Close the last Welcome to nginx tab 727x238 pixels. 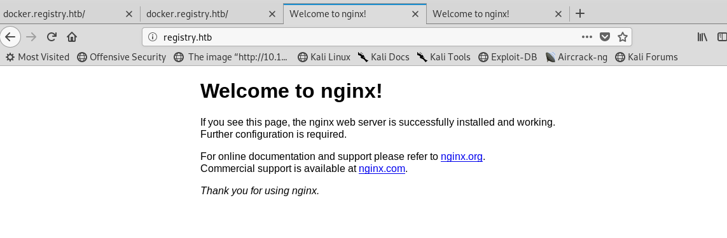coord(558,14)
